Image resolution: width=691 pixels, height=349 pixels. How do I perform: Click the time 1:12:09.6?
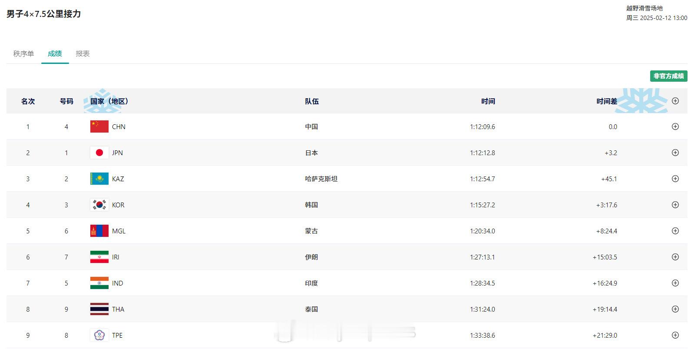[x=482, y=127]
